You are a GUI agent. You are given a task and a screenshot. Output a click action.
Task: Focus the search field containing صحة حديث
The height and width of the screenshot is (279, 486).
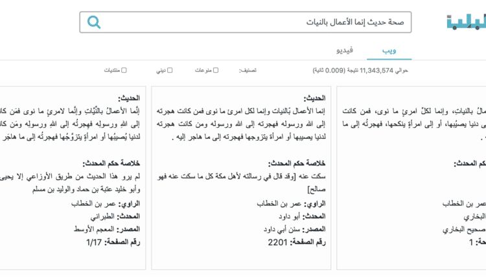pyautogui.click(x=245, y=22)
